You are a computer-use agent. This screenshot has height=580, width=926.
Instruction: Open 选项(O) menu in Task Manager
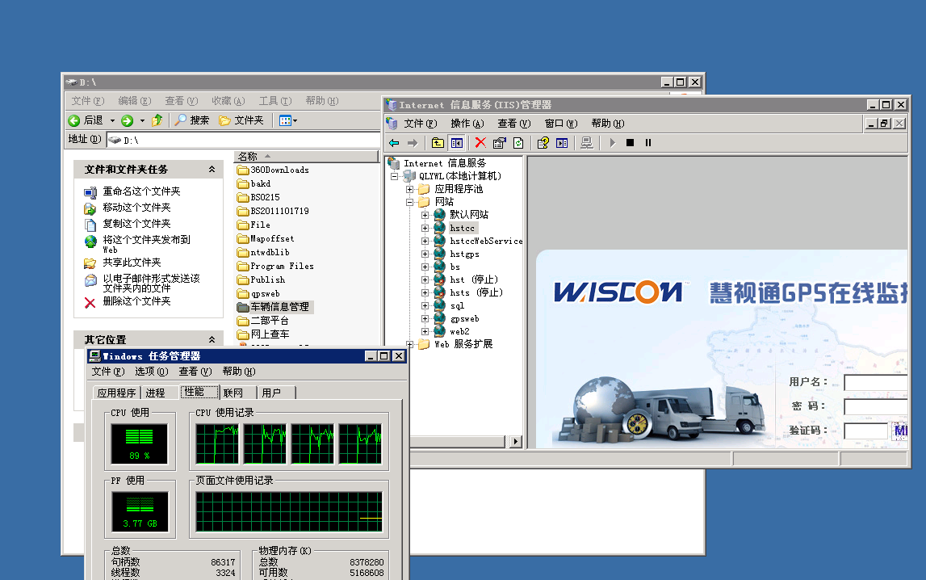click(152, 372)
